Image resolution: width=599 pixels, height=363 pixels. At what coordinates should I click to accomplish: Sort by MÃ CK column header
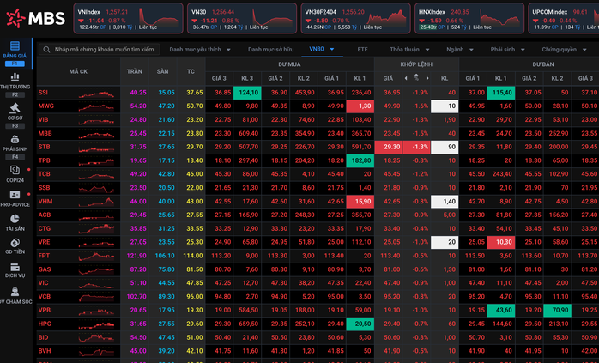pyautogui.click(x=78, y=71)
